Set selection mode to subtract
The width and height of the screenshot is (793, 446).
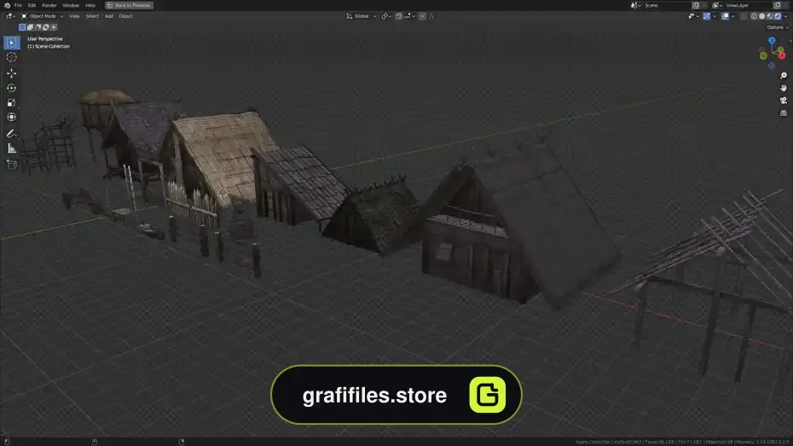coord(38,27)
